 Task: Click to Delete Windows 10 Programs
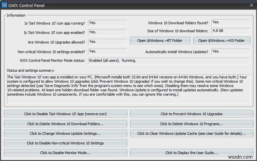192,124
